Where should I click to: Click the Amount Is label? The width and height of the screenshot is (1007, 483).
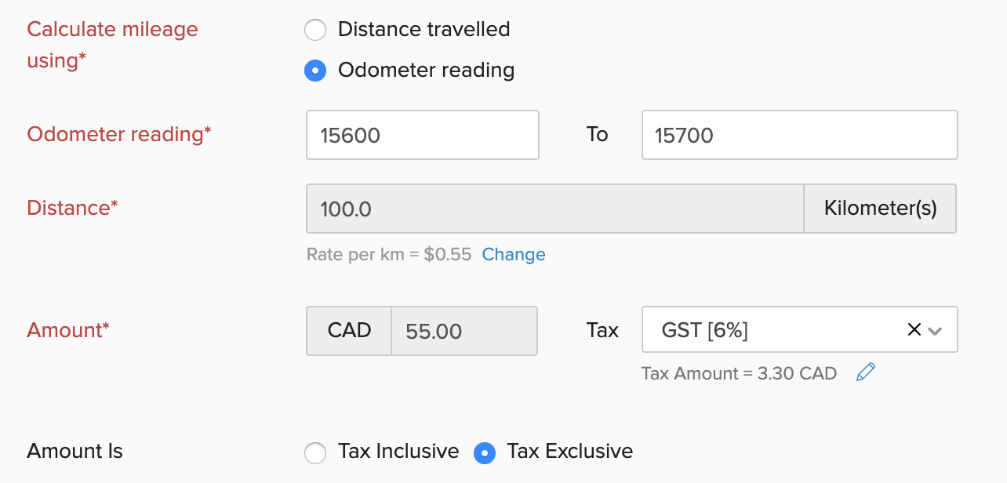pyautogui.click(x=75, y=452)
